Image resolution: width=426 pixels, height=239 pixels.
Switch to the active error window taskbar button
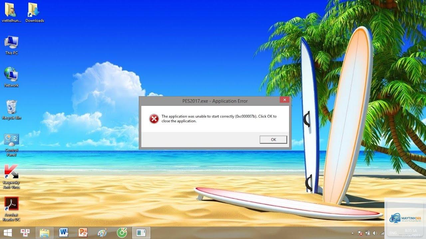pos(141,233)
